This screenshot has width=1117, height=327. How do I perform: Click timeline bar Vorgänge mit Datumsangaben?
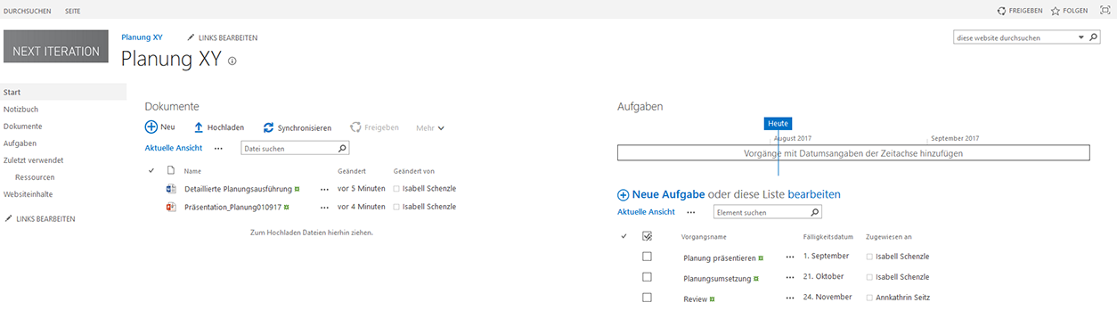pyautogui.click(x=853, y=153)
